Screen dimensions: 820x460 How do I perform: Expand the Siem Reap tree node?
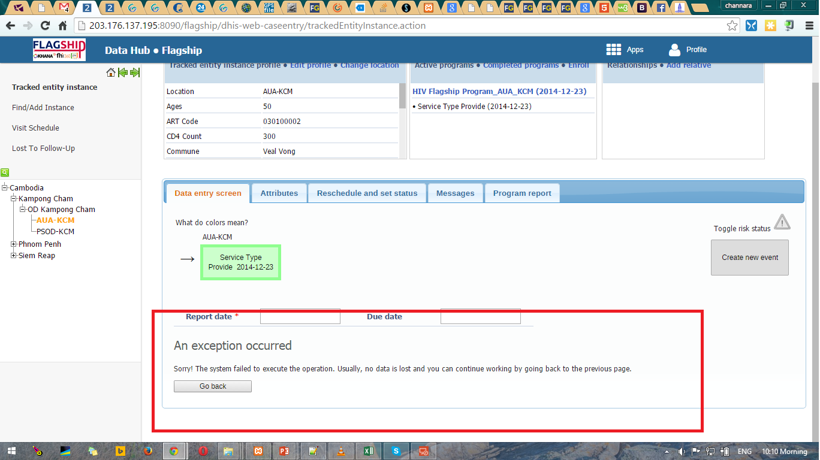14,256
